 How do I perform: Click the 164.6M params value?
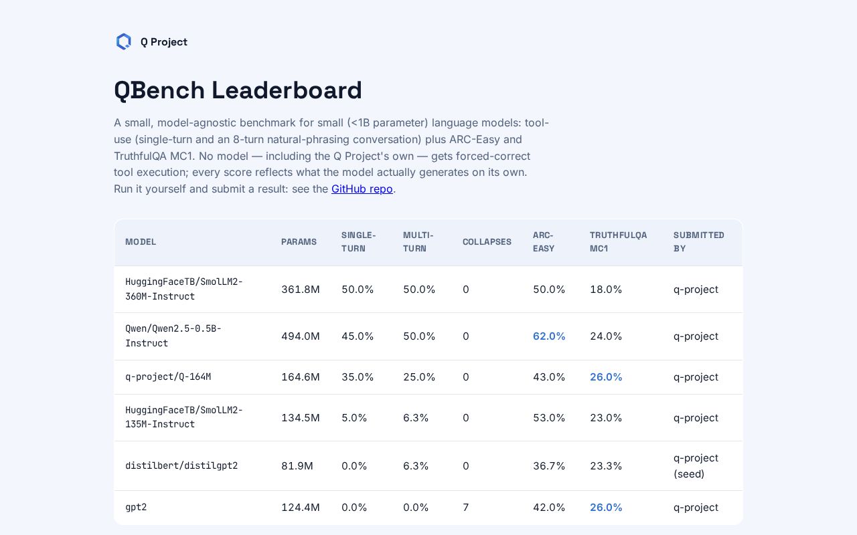pyautogui.click(x=301, y=377)
